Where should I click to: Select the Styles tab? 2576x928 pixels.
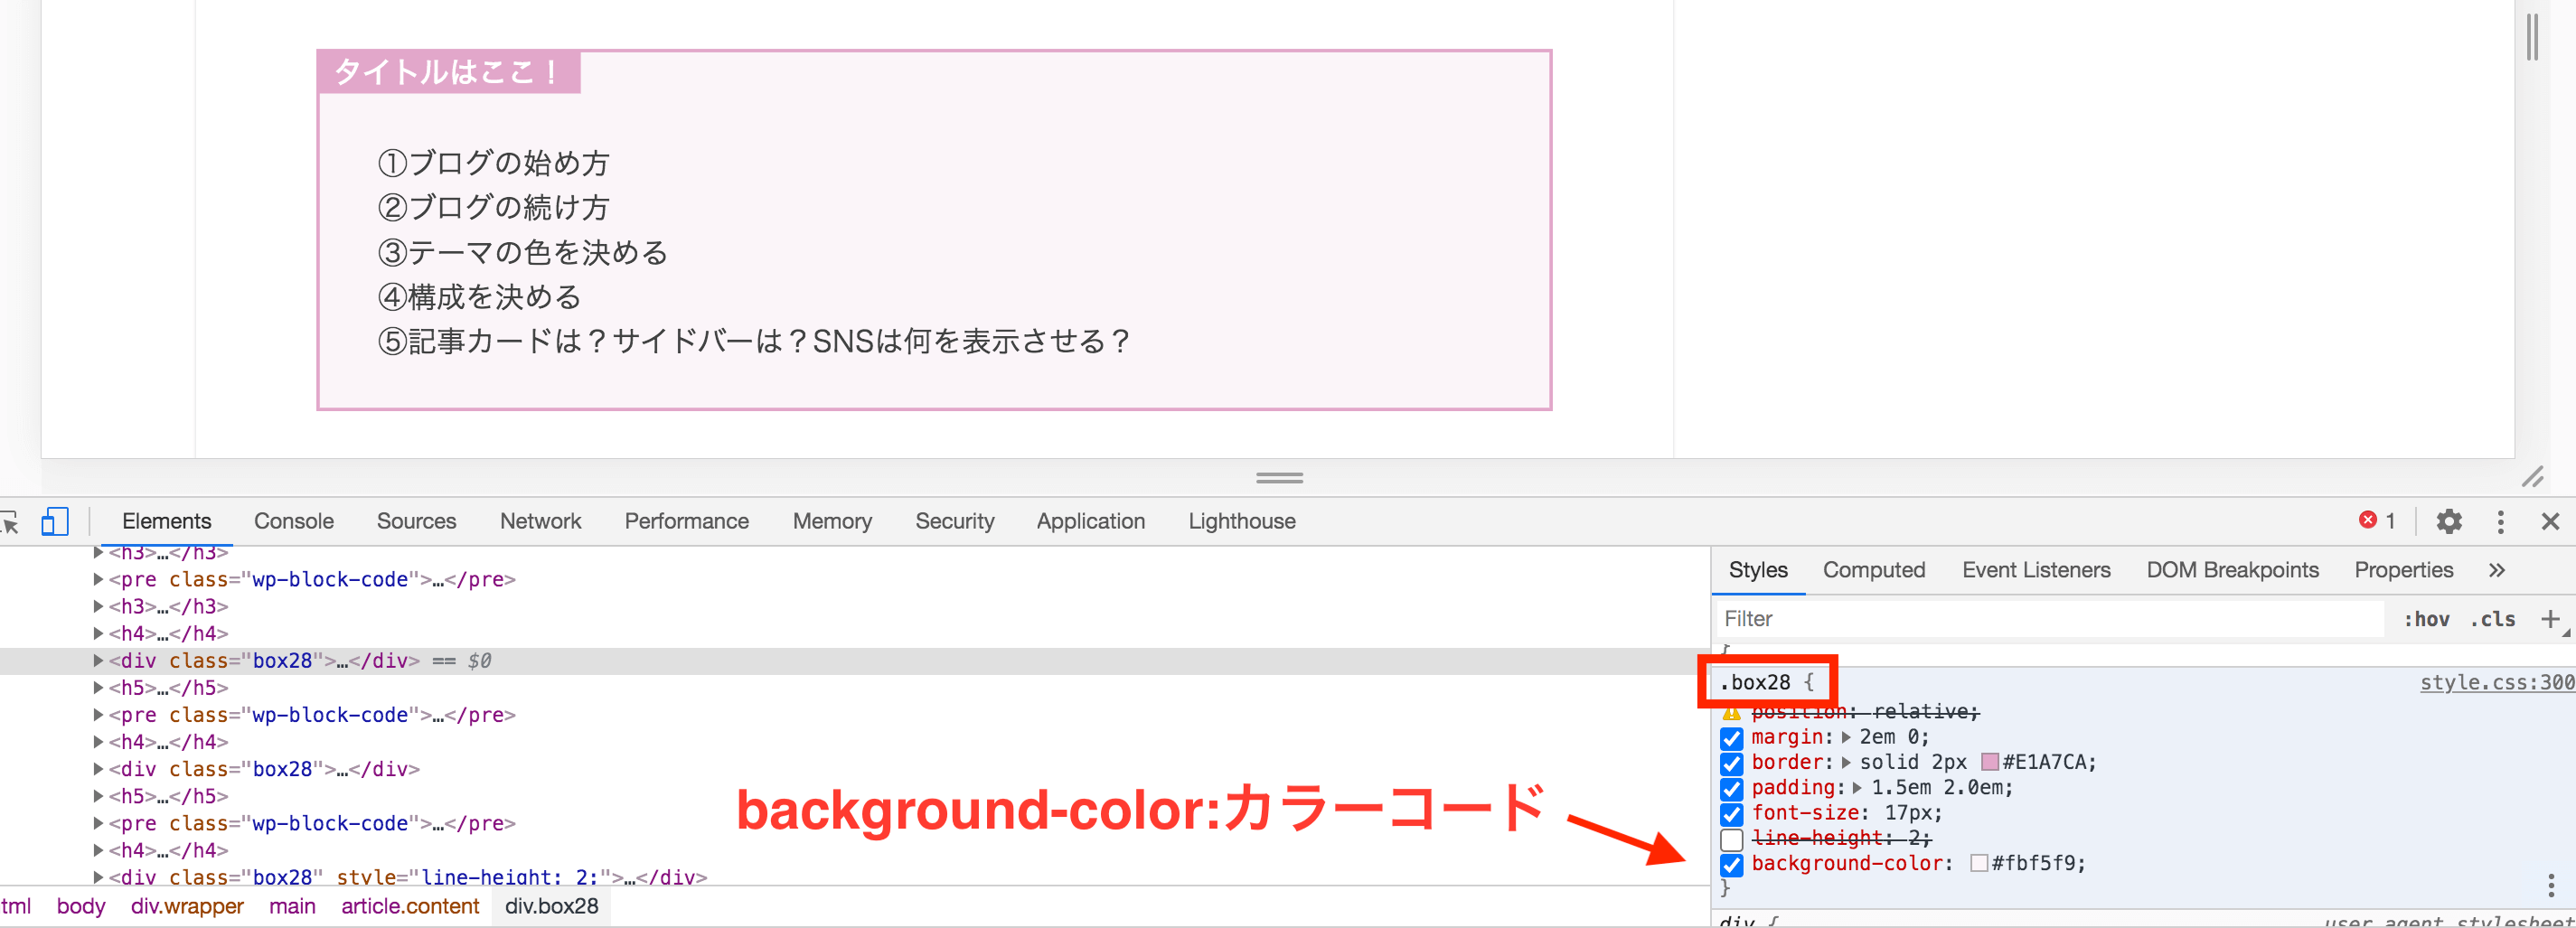point(1757,570)
